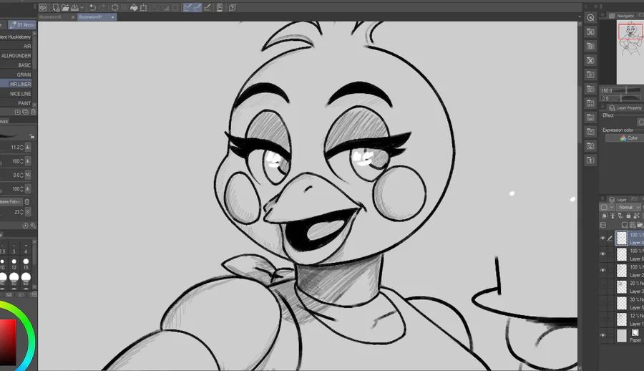
Task: Duplicate the current sub tool
Action: [26, 112]
